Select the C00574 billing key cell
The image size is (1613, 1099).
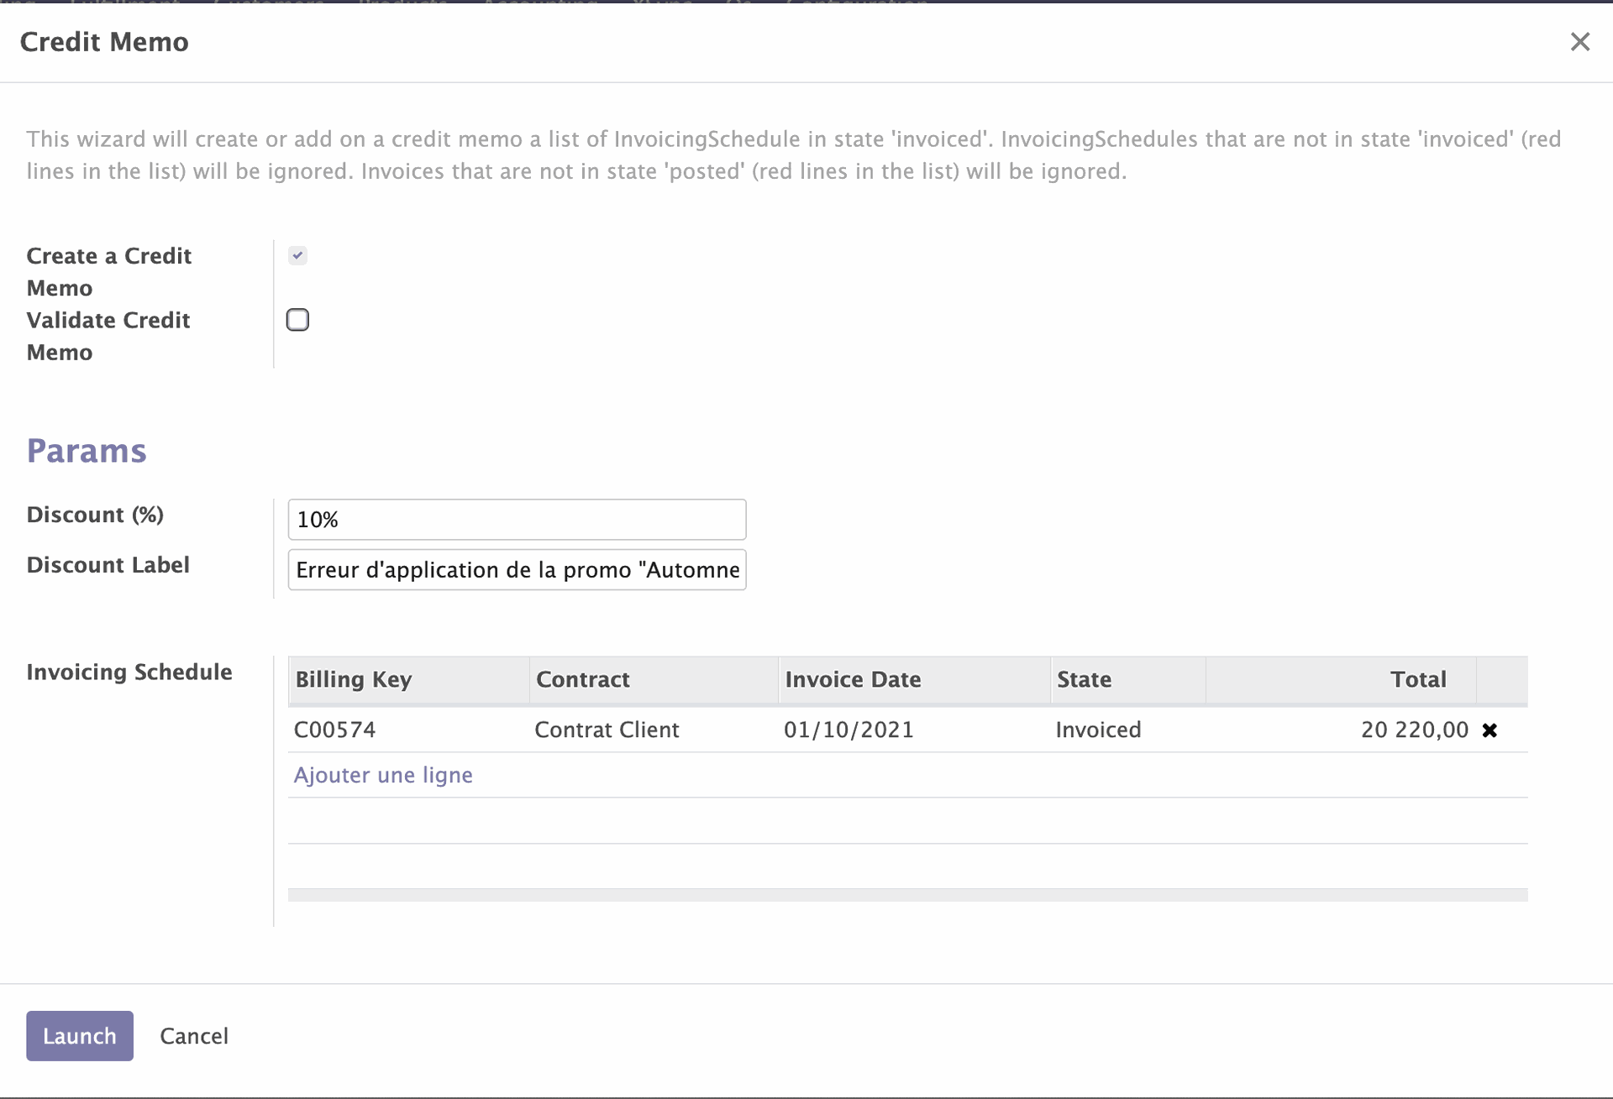pos(335,730)
